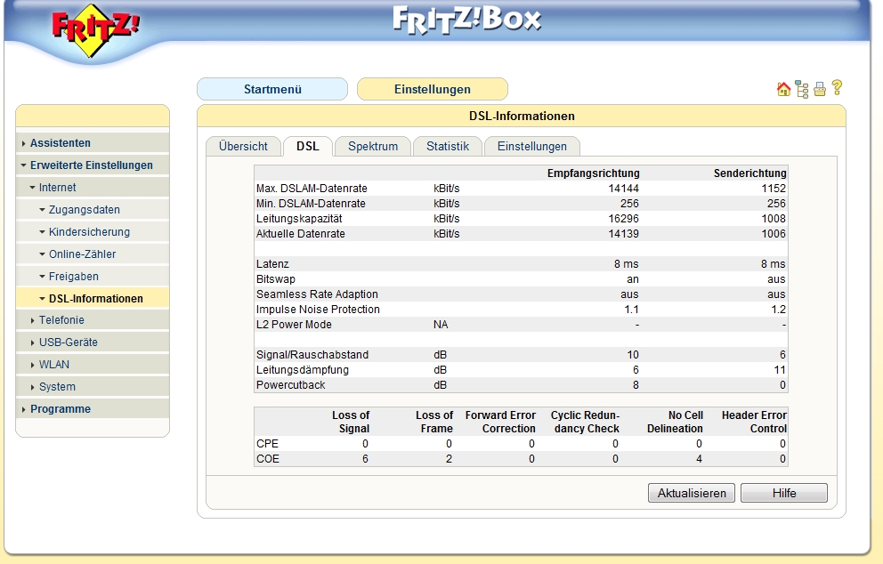
Task: Switch to the Übersicht tab
Action: coord(243,147)
